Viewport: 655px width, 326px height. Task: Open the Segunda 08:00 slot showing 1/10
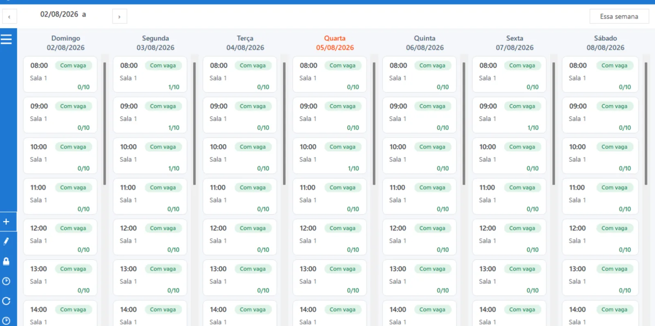click(x=150, y=74)
